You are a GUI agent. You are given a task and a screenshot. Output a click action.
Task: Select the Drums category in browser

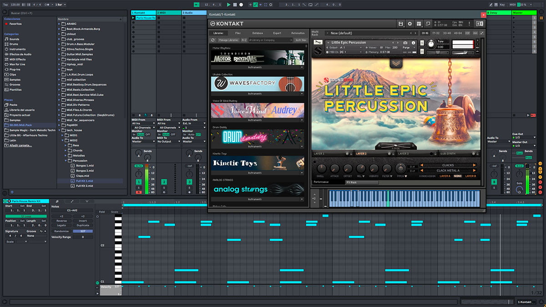click(15, 44)
